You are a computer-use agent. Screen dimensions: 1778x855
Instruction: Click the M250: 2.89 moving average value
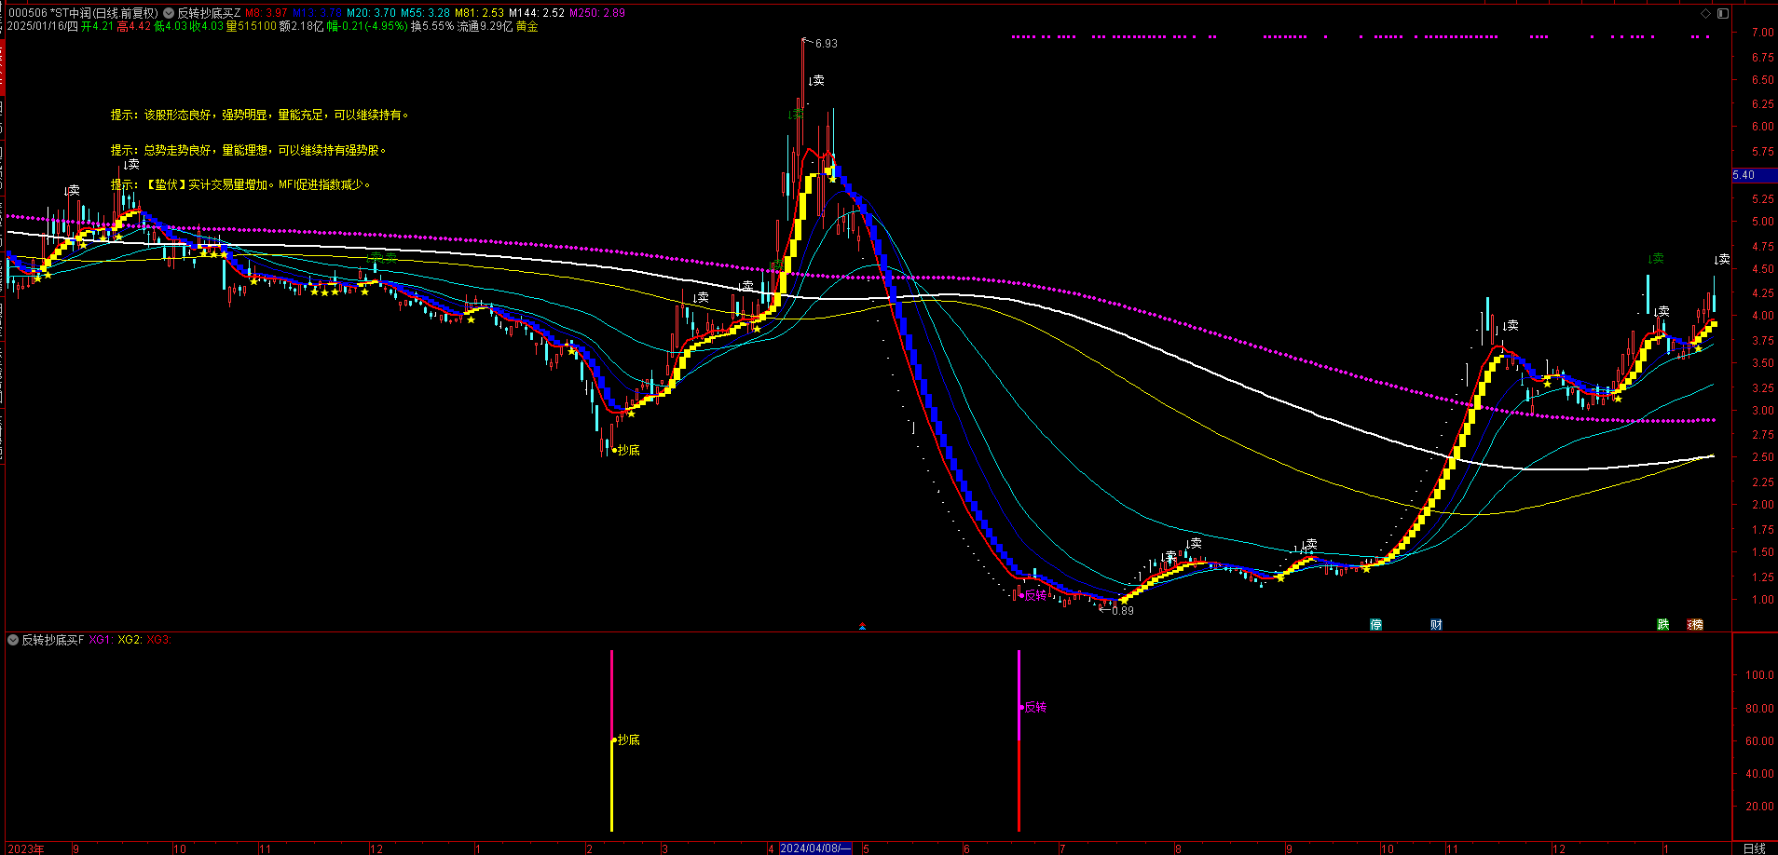pos(597,13)
